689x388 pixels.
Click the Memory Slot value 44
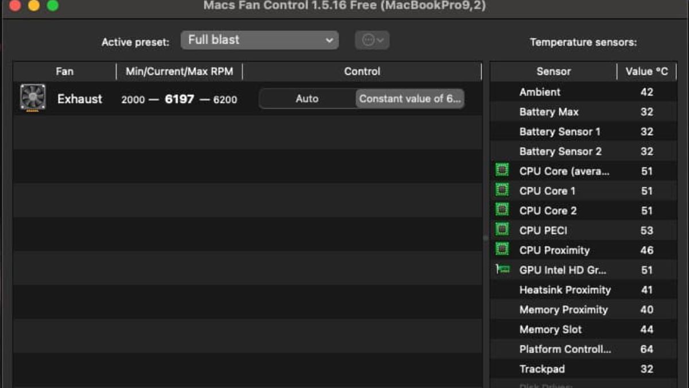tap(647, 329)
